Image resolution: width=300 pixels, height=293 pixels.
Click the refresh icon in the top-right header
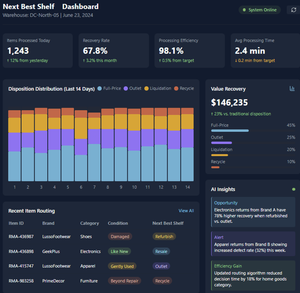click(293, 10)
